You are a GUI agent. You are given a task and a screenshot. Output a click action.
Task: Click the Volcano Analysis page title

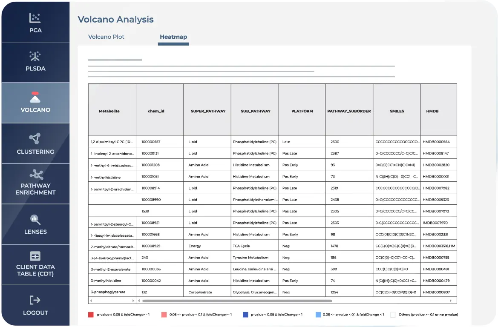click(x=115, y=19)
